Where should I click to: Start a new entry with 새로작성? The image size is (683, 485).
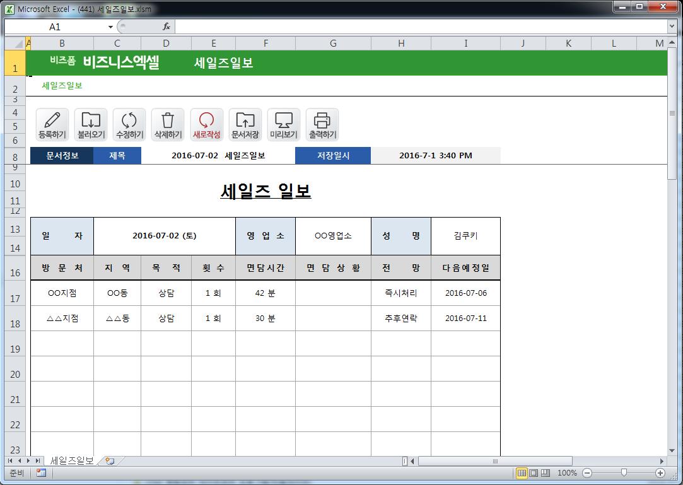206,124
